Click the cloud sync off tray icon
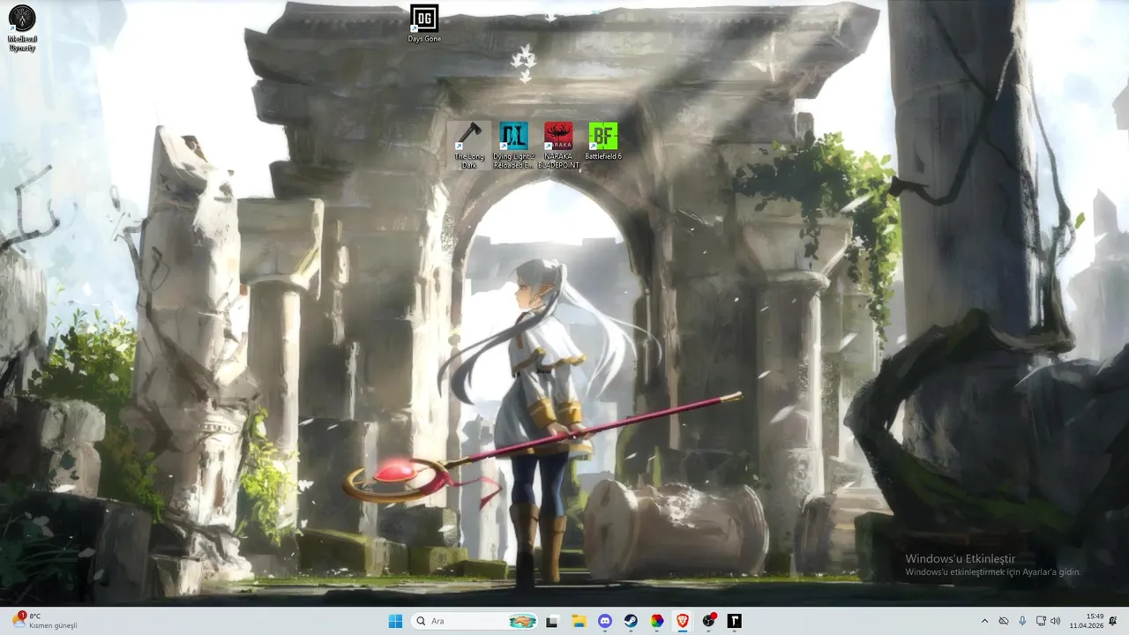This screenshot has width=1129, height=635. [x=1004, y=621]
